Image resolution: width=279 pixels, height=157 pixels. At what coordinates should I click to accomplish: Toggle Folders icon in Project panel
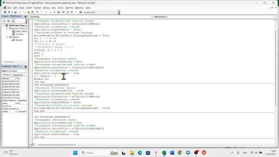[13, 21]
